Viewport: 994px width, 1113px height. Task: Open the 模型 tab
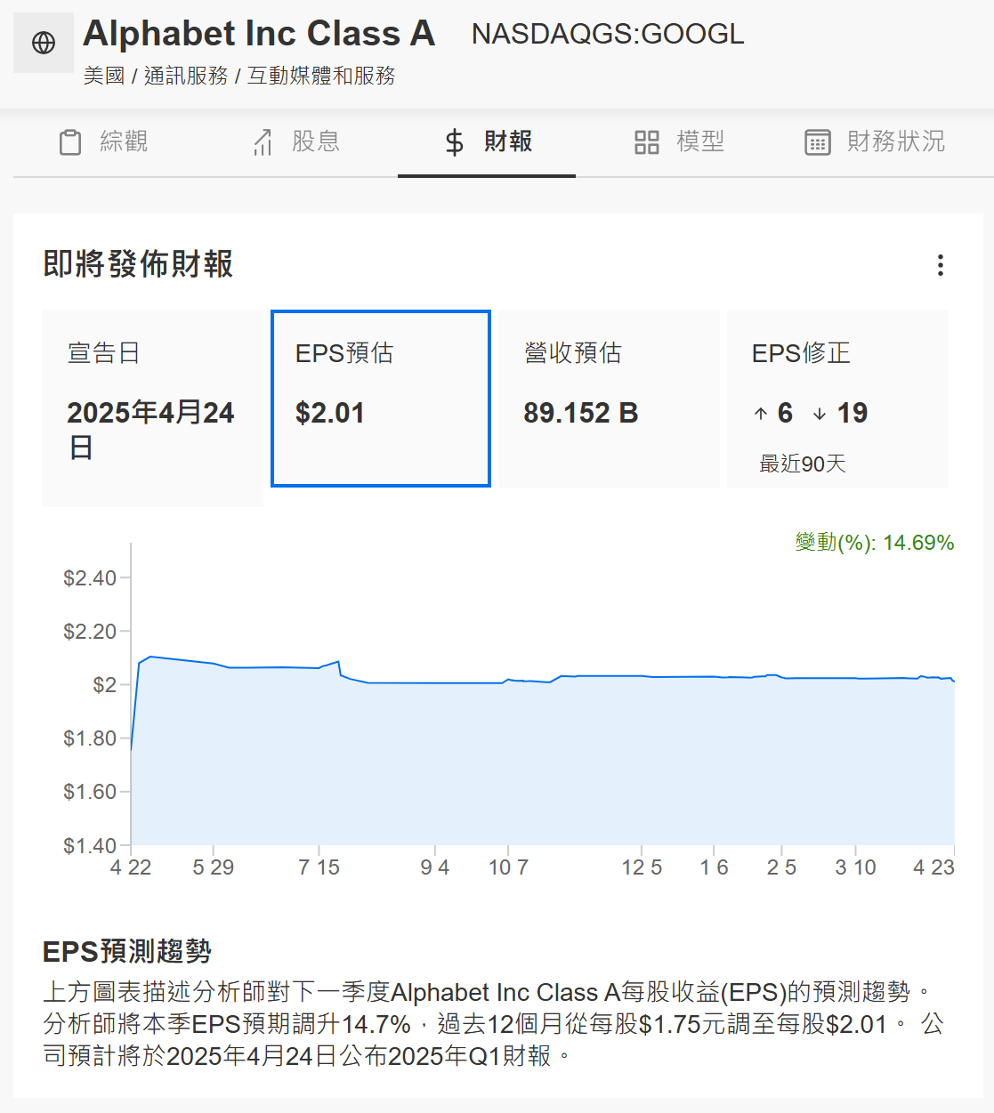point(679,142)
